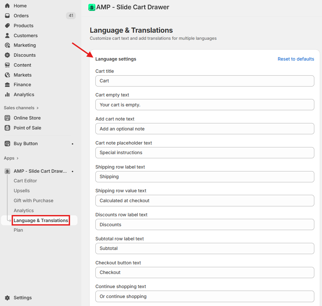The width and height of the screenshot is (322, 306).
Task: Click the Analytics bar chart icon
Action: [7, 95]
